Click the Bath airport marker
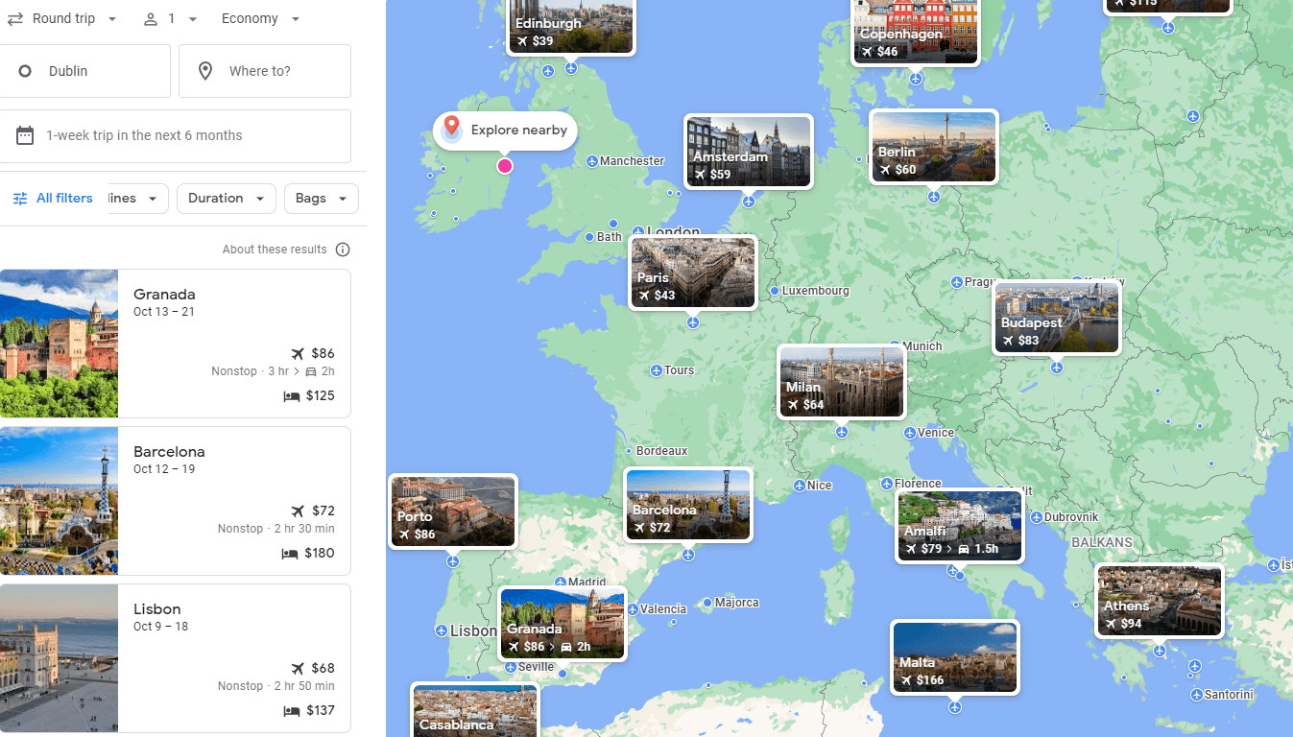This screenshot has width=1293, height=737. [x=589, y=237]
